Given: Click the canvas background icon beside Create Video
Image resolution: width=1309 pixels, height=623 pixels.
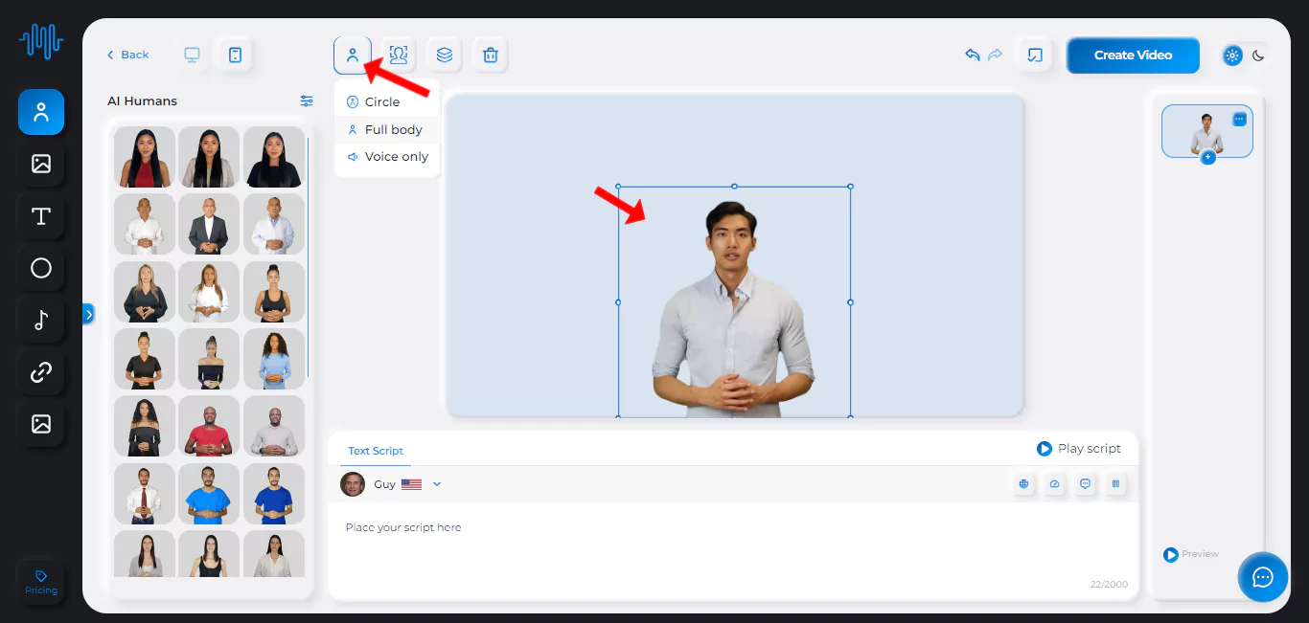Looking at the screenshot, I should (x=1035, y=55).
